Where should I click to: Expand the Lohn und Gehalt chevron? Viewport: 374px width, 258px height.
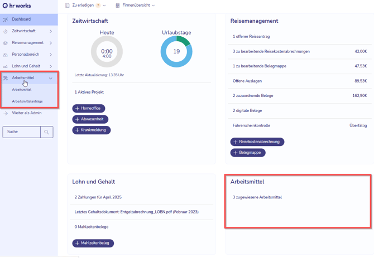pyautogui.click(x=51, y=66)
